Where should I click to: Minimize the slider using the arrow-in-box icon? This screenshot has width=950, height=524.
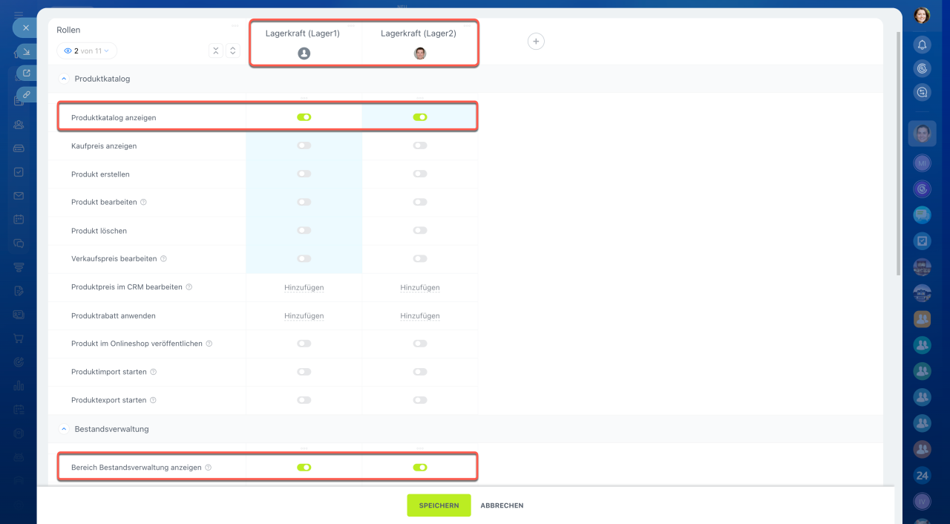pyautogui.click(x=27, y=51)
